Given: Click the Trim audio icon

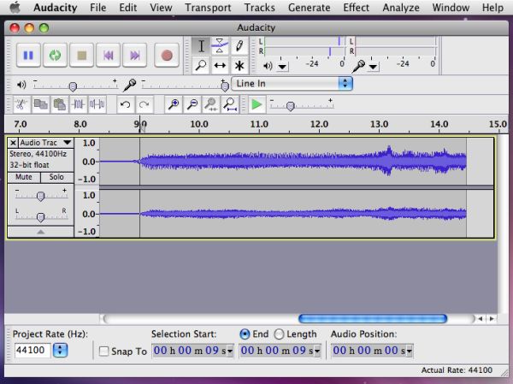Looking at the screenshot, I should point(79,104).
